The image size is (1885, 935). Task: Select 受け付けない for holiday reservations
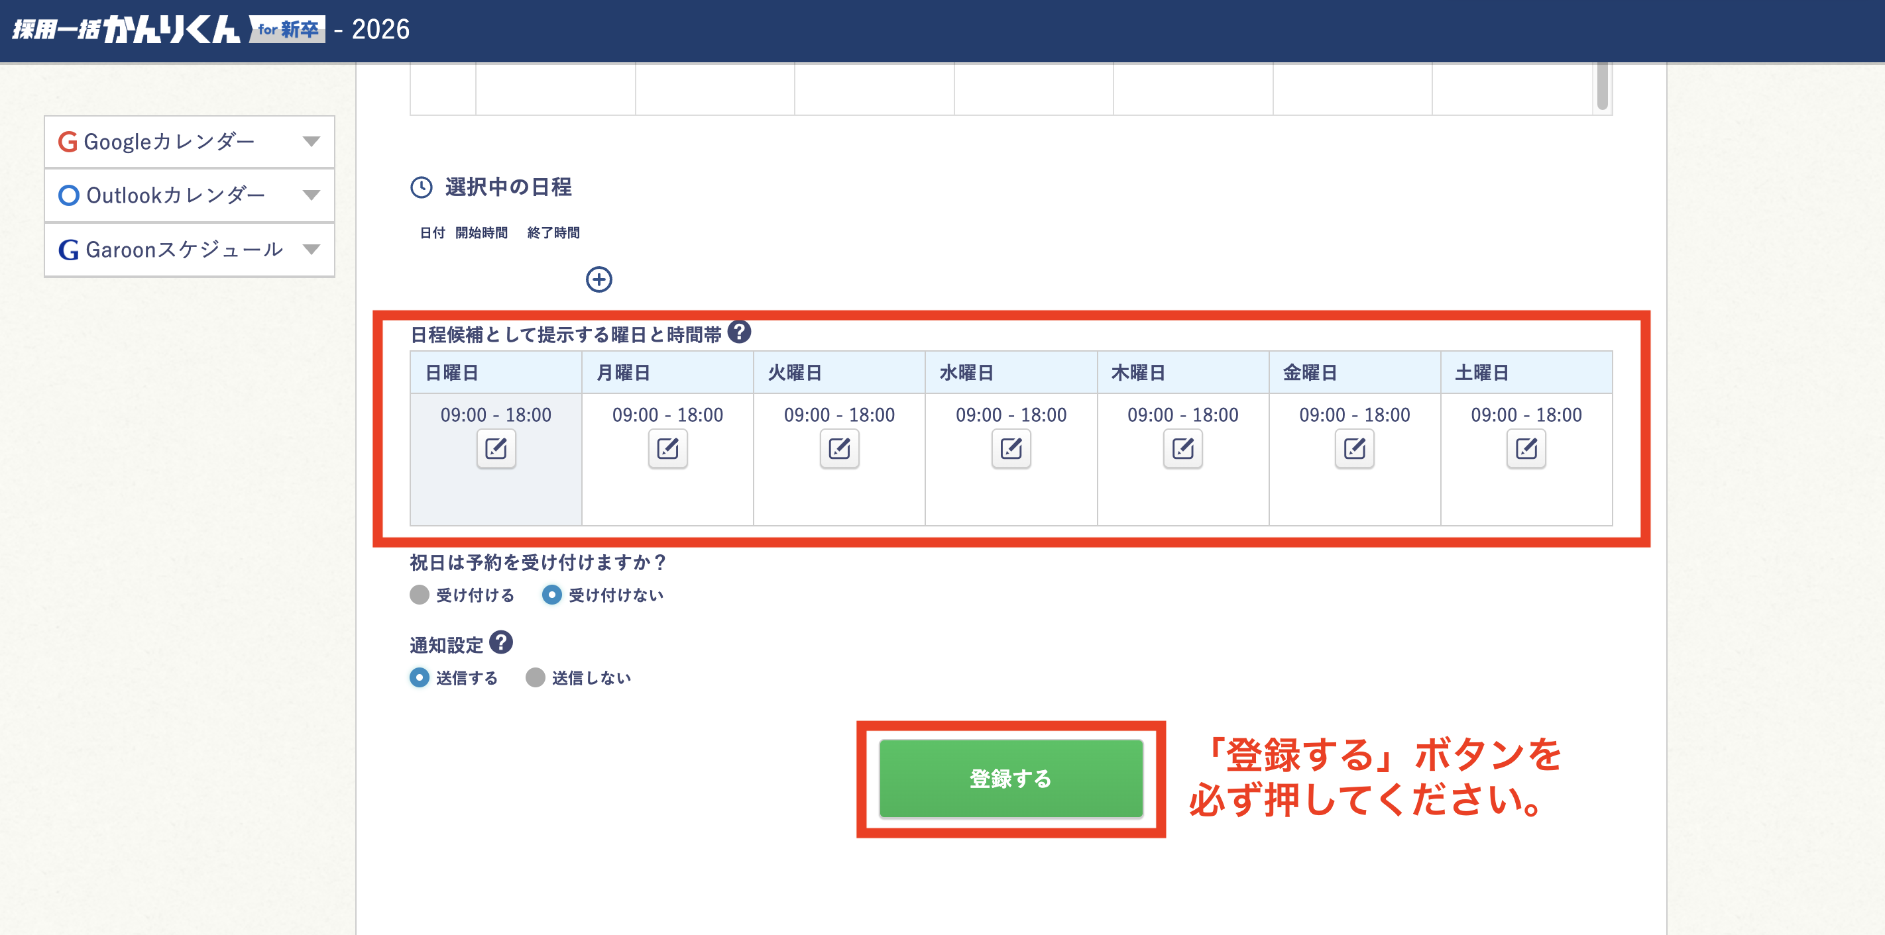pyautogui.click(x=551, y=595)
